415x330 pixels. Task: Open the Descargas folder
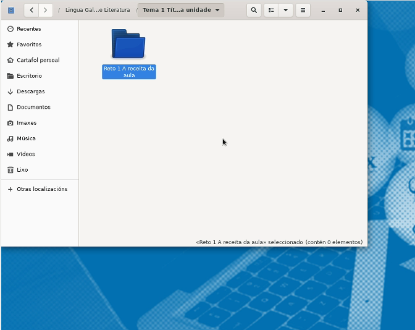click(x=30, y=91)
